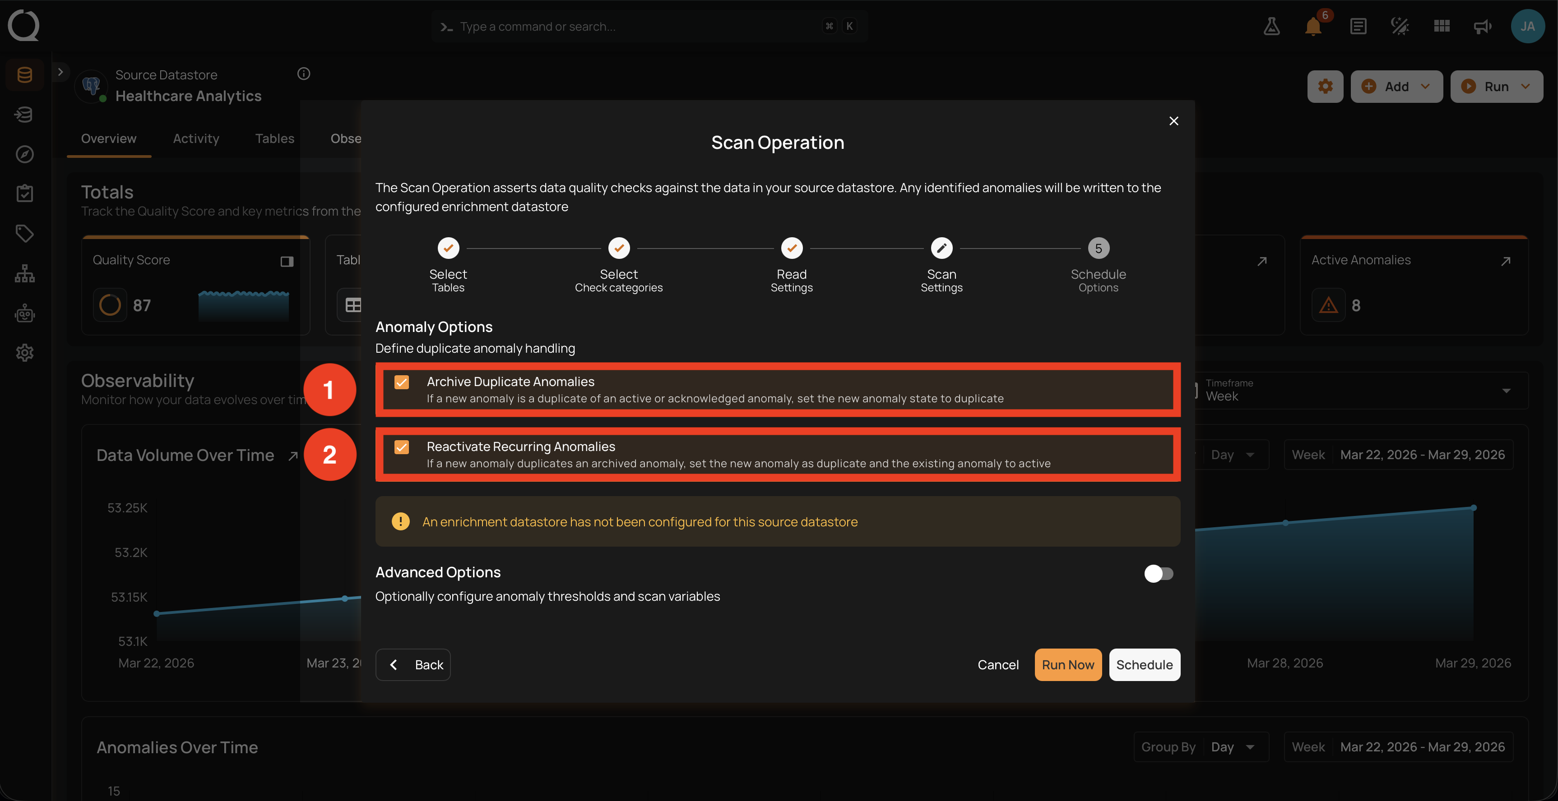The width and height of the screenshot is (1558, 801).
Task: Switch to the Tables tab
Action: (274, 138)
